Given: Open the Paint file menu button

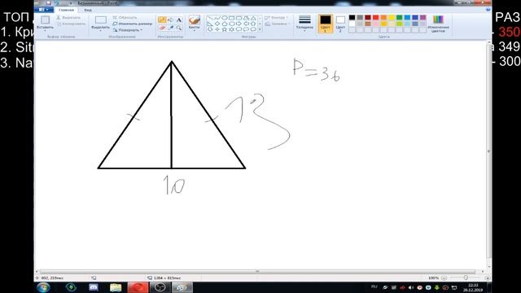Looking at the screenshot, I should coord(44,10).
